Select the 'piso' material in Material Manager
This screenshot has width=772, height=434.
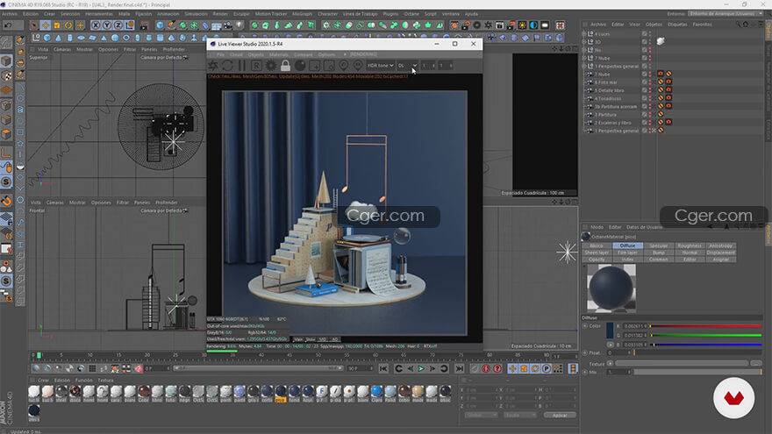280,393
